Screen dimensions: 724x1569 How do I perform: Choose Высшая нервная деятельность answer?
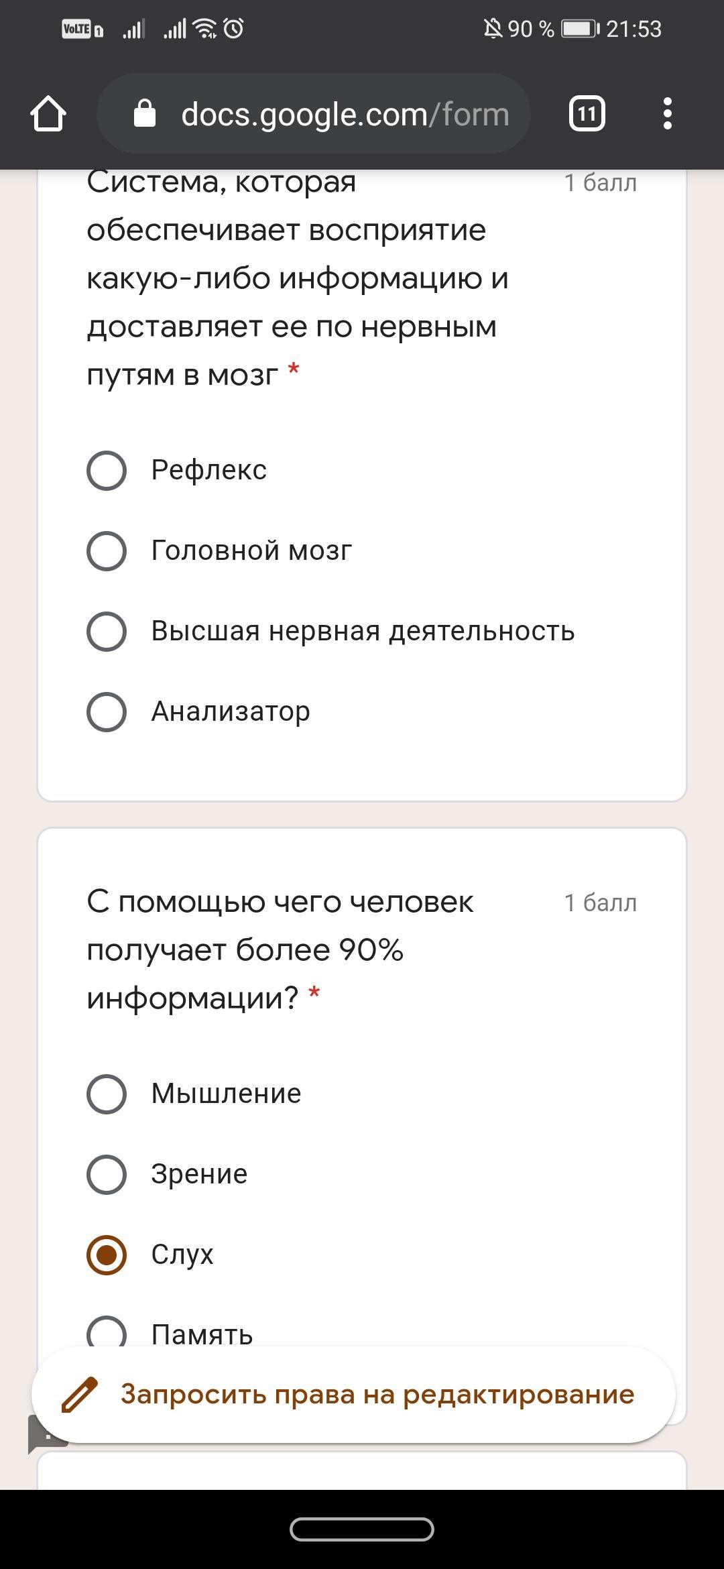pos(107,631)
